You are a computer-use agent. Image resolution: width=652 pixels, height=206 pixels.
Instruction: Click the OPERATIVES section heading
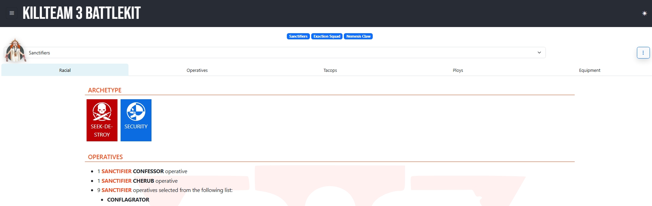[105, 157]
